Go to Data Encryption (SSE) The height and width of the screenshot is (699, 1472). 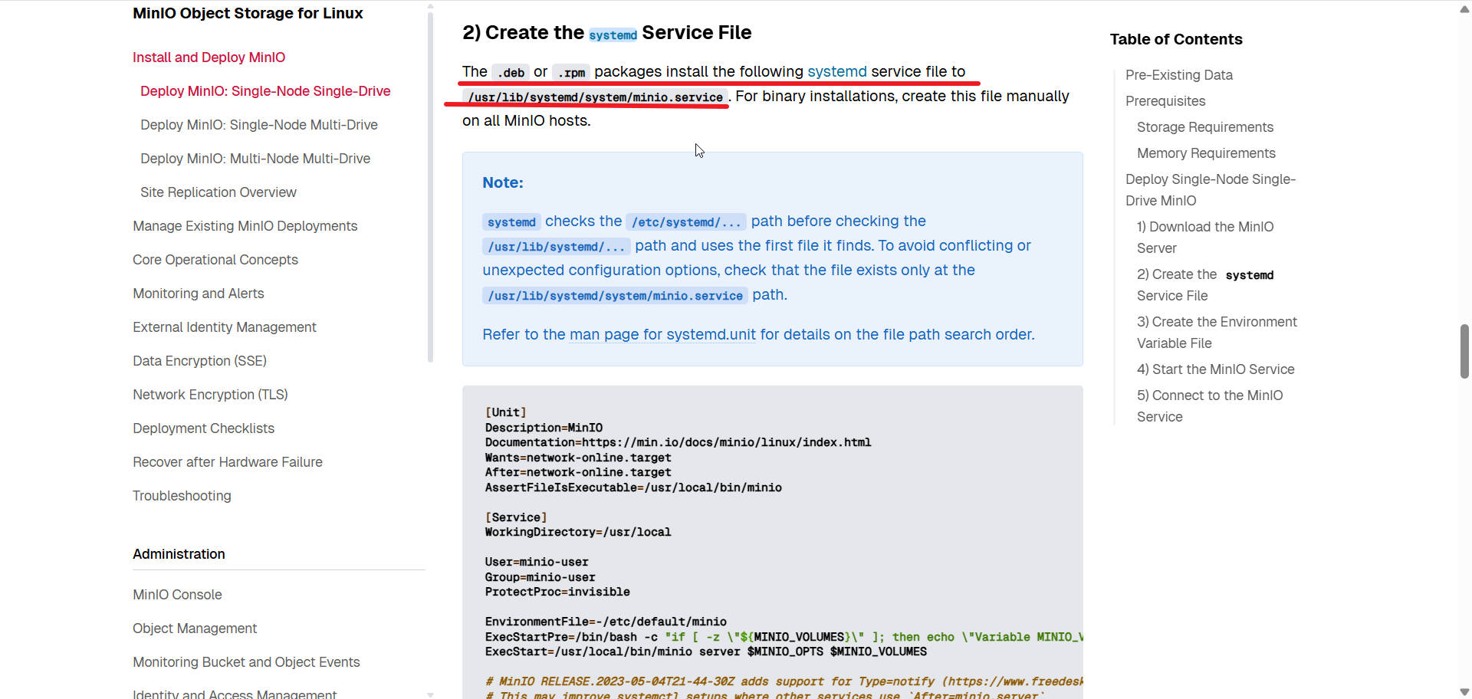coord(200,361)
